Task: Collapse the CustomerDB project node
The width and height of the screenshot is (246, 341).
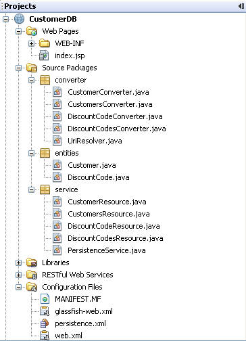Action: click(6, 19)
